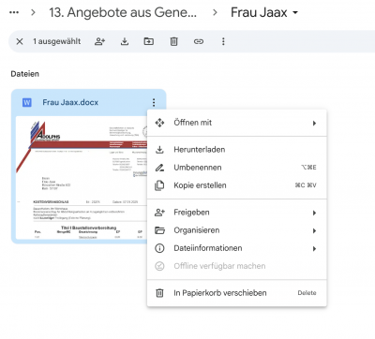Click the move-to-folder toolbar icon
375x339 pixels.
[149, 41]
